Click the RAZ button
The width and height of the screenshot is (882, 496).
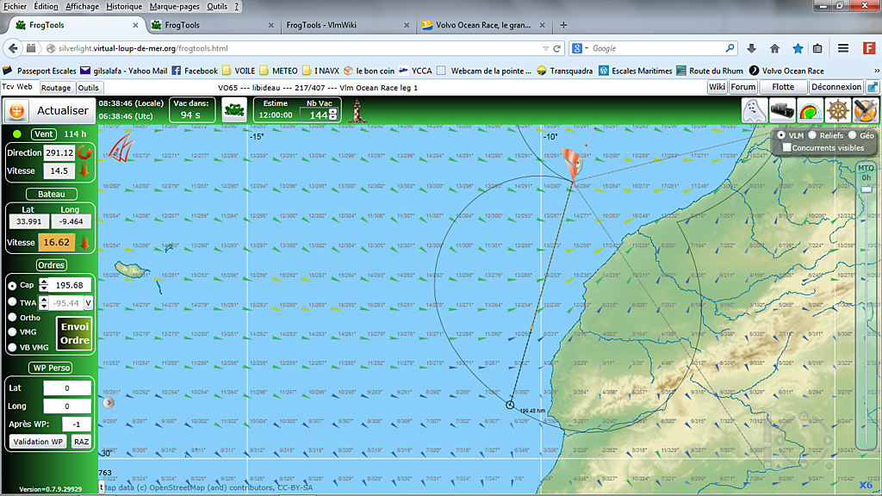[x=82, y=442]
